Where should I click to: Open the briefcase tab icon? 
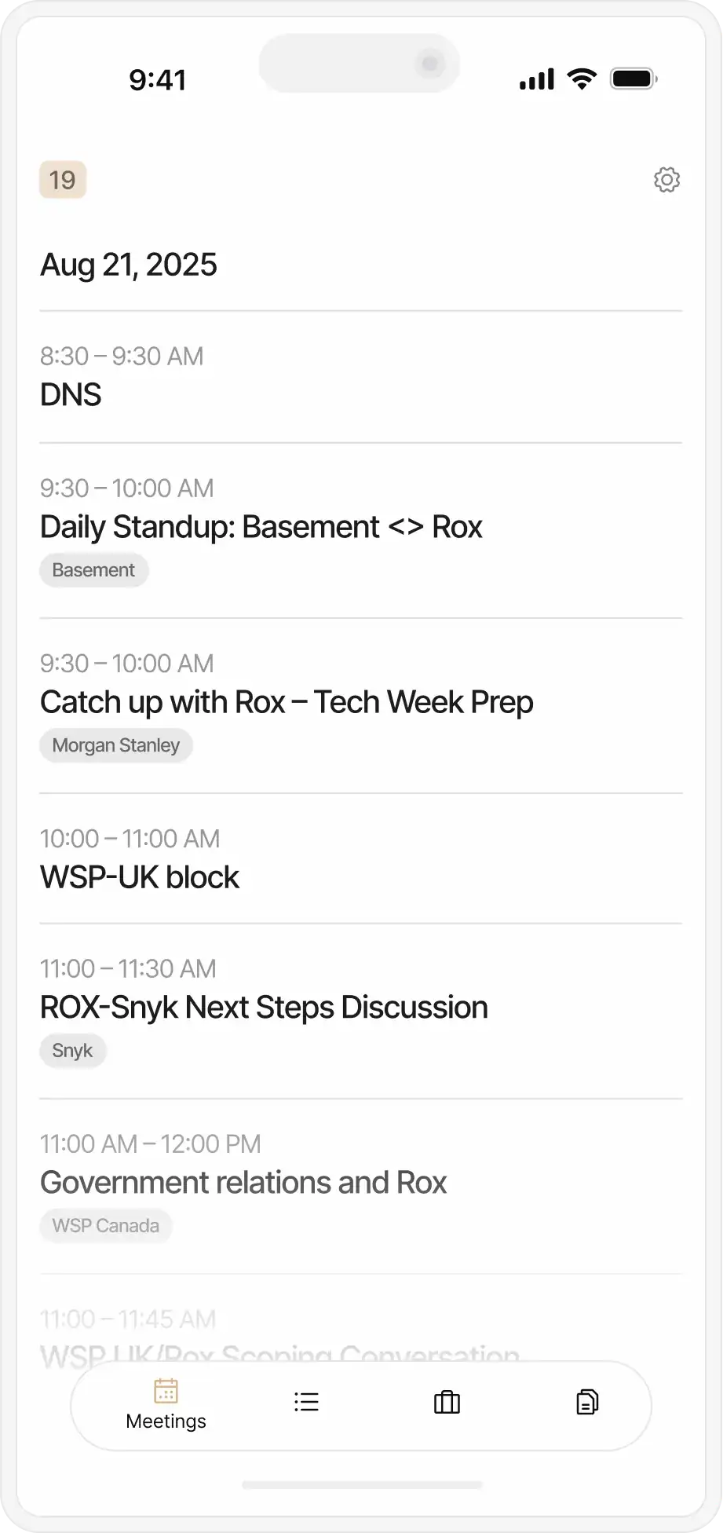click(447, 1403)
